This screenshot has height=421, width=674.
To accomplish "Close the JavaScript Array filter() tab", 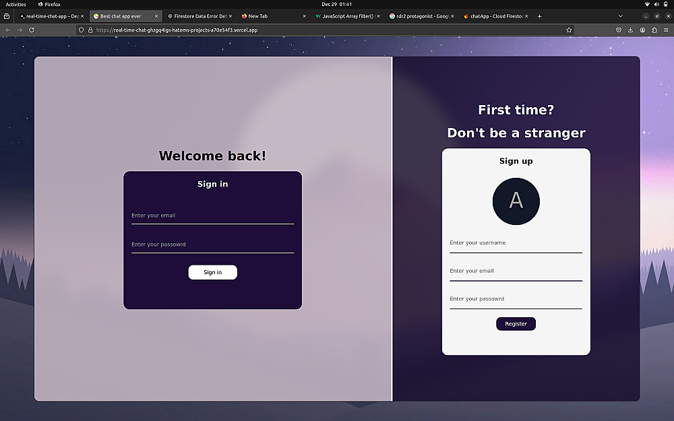I will click(x=378, y=16).
